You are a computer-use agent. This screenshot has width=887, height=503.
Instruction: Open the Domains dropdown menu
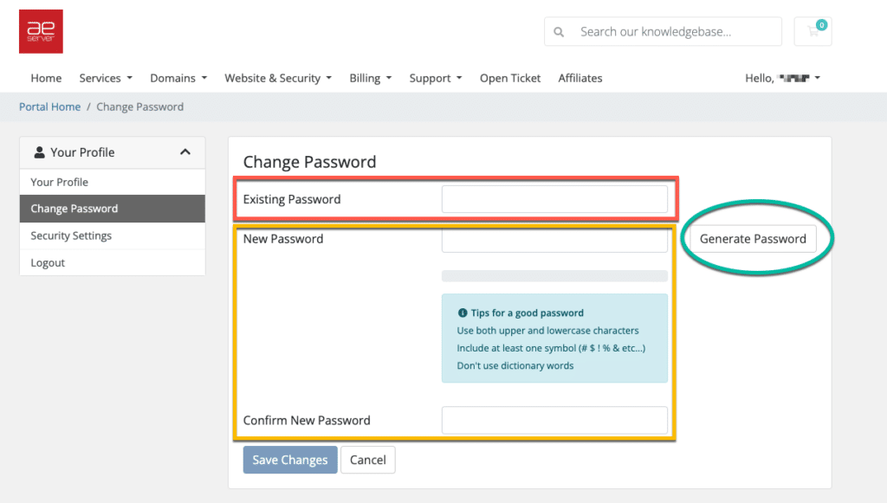point(178,78)
